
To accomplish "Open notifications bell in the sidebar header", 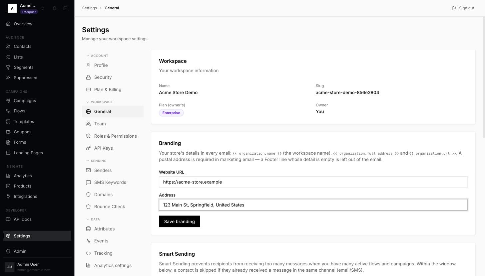I will (55, 8).
